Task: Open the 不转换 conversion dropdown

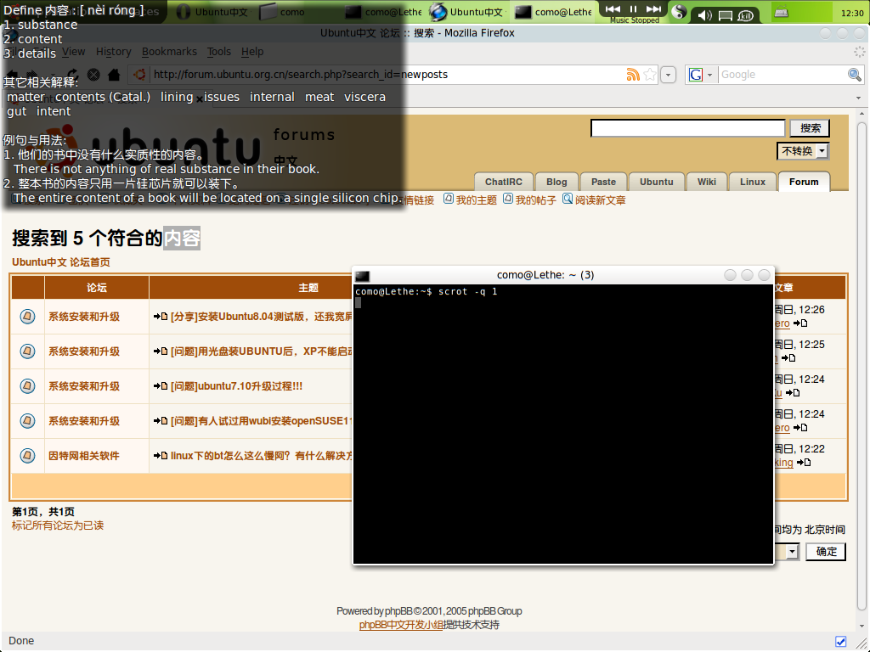Action: (x=803, y=151)
